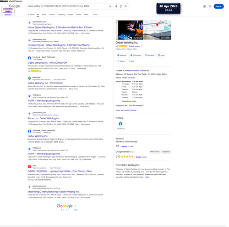The image size is (229, 227).
Task: Click the phone number +1 567-201-8217
Action: tap(128, 78)
